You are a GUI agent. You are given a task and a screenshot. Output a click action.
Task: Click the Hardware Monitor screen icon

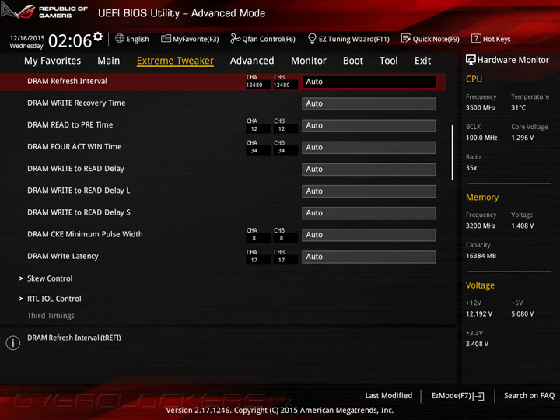pyautogui.click(x=471, y=60)
